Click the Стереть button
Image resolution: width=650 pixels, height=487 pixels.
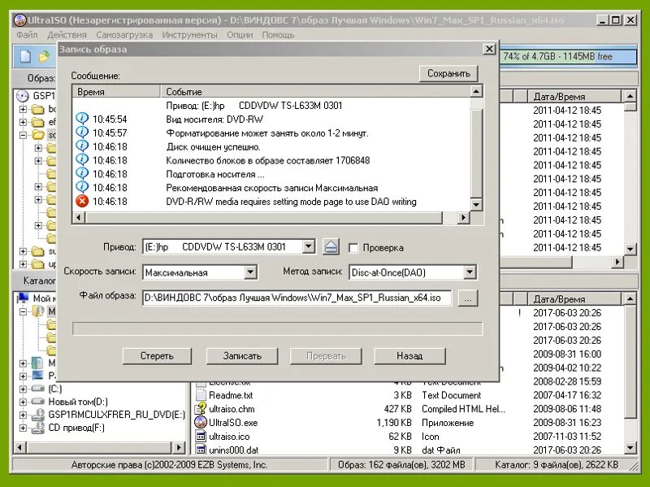tap(157, 356)
